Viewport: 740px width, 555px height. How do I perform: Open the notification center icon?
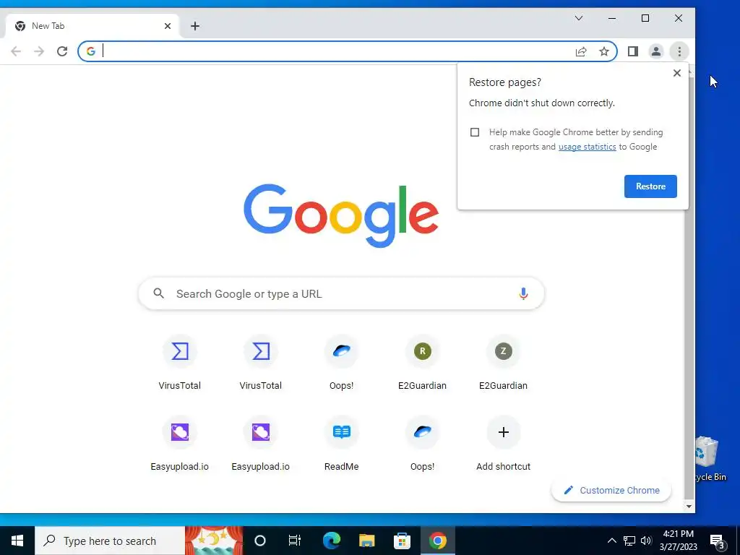click(717, 541)
